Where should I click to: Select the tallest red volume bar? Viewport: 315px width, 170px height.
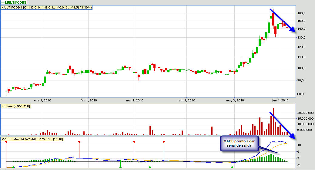tap(273, 121)
